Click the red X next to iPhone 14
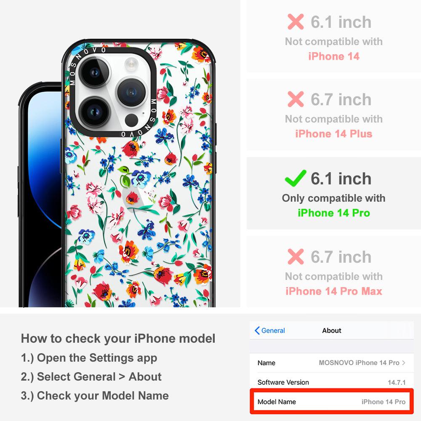Viewport: 421px width, 421px height. pyautogui.click(x=296, y=22)
